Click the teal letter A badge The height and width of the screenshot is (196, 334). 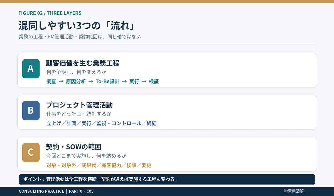pos(31,69)
